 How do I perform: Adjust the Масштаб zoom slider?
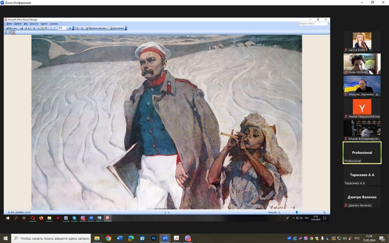pyautogui.click(x=297, y=212)
